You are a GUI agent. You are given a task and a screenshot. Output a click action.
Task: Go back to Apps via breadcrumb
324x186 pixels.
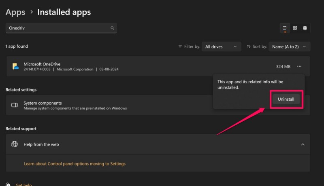[x=15, y=12]
